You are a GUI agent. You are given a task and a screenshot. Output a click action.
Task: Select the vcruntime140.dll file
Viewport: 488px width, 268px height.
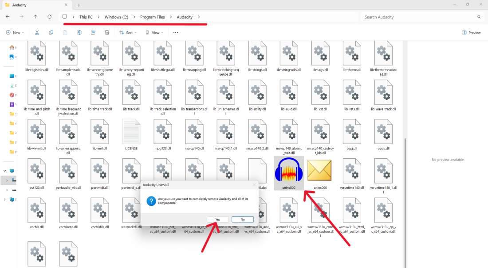(x=352, y=174)
